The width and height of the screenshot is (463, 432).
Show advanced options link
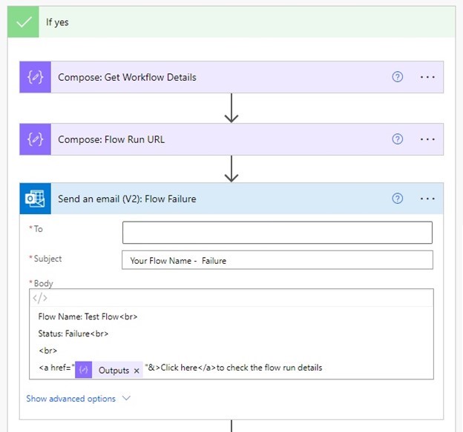[71, 399]
